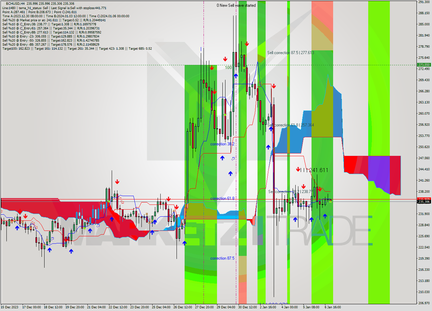Click the 285.000 price axis value
432x311 pixels.
click(x=424, y=24)
